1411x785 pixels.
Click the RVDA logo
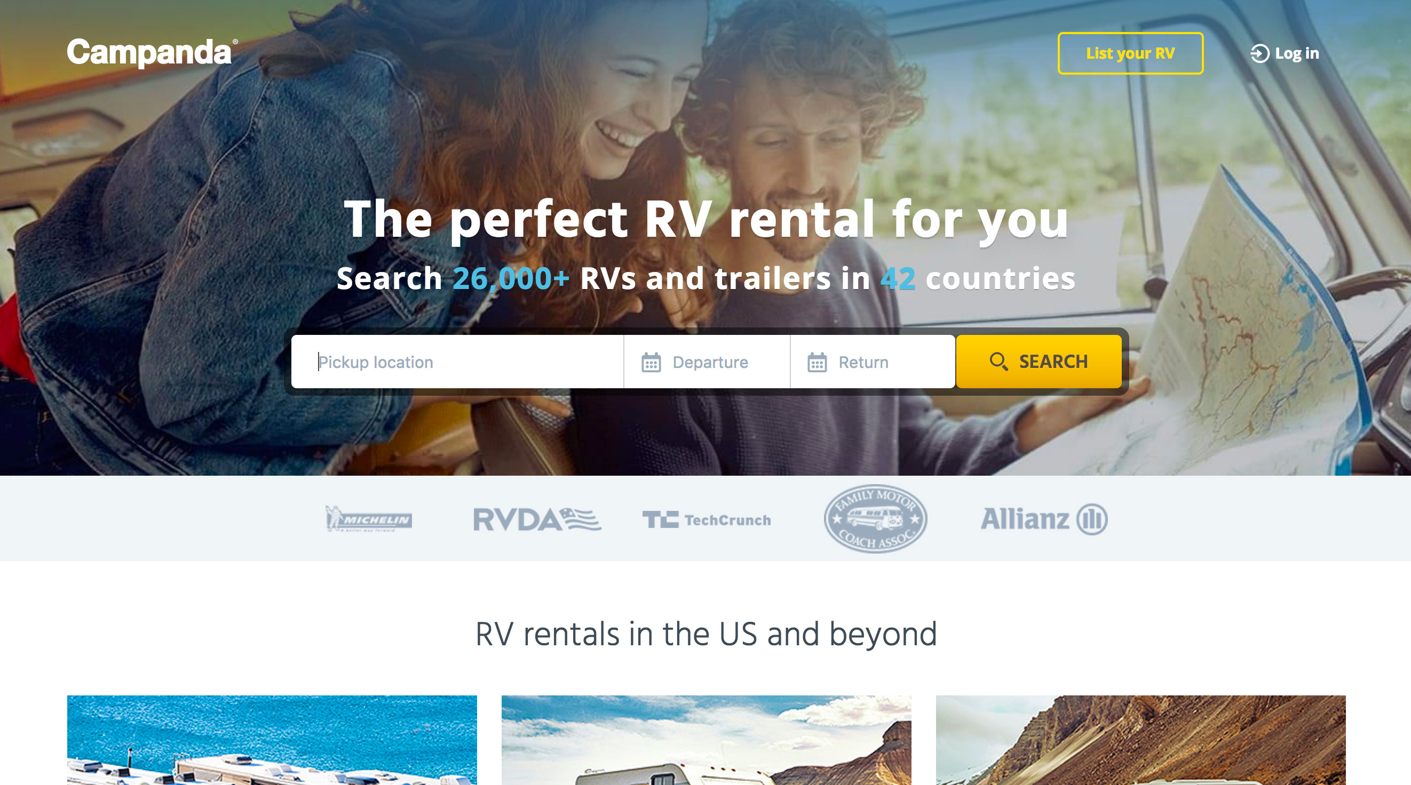click(x=537, y=519)
